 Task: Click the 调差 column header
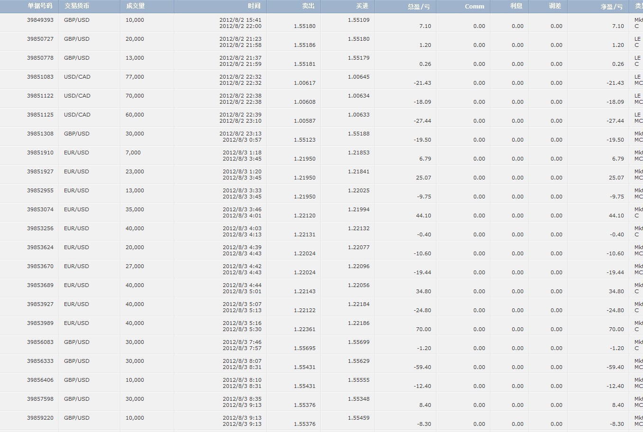[548, 6]
